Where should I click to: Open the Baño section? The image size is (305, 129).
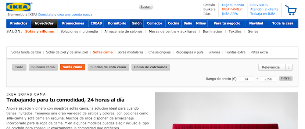pos(188,23)
